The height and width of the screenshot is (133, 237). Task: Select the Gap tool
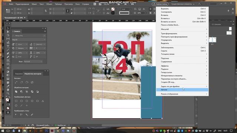point(8,39)
